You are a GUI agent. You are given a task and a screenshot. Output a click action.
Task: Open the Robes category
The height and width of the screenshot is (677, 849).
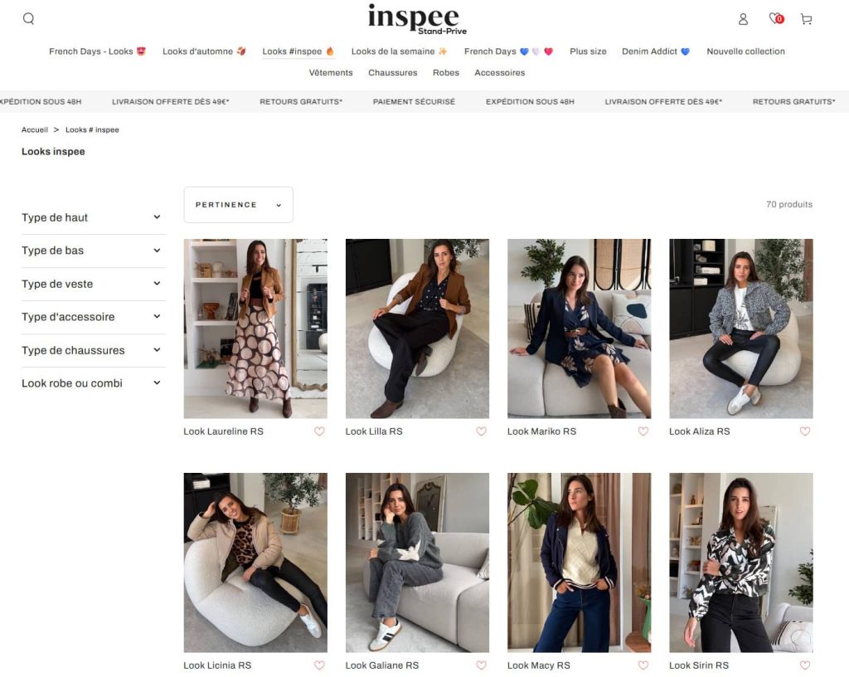click(445, 73)
